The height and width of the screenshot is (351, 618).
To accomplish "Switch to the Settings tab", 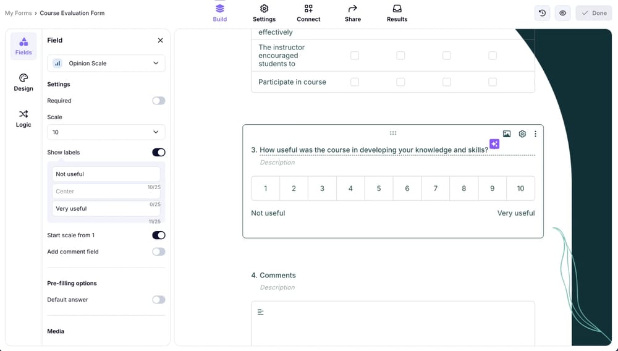I will pyautogui.click(x=264, y=13).
